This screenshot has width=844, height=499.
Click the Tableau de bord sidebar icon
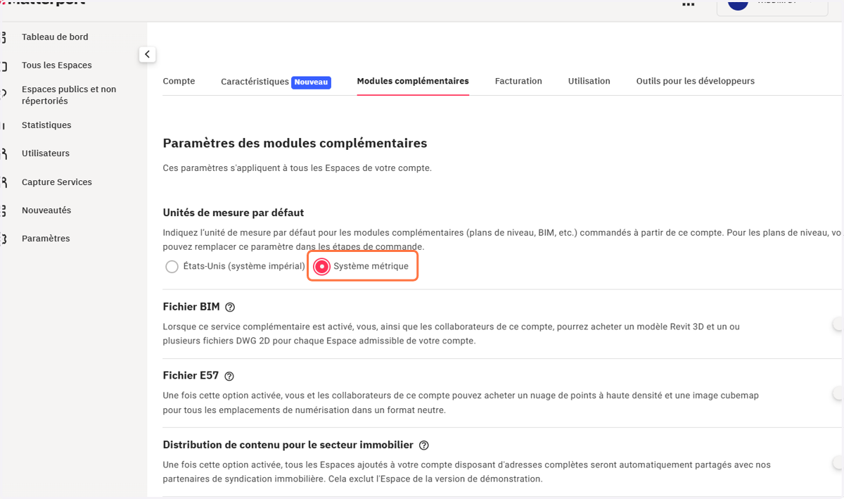[x=4, y=37]
